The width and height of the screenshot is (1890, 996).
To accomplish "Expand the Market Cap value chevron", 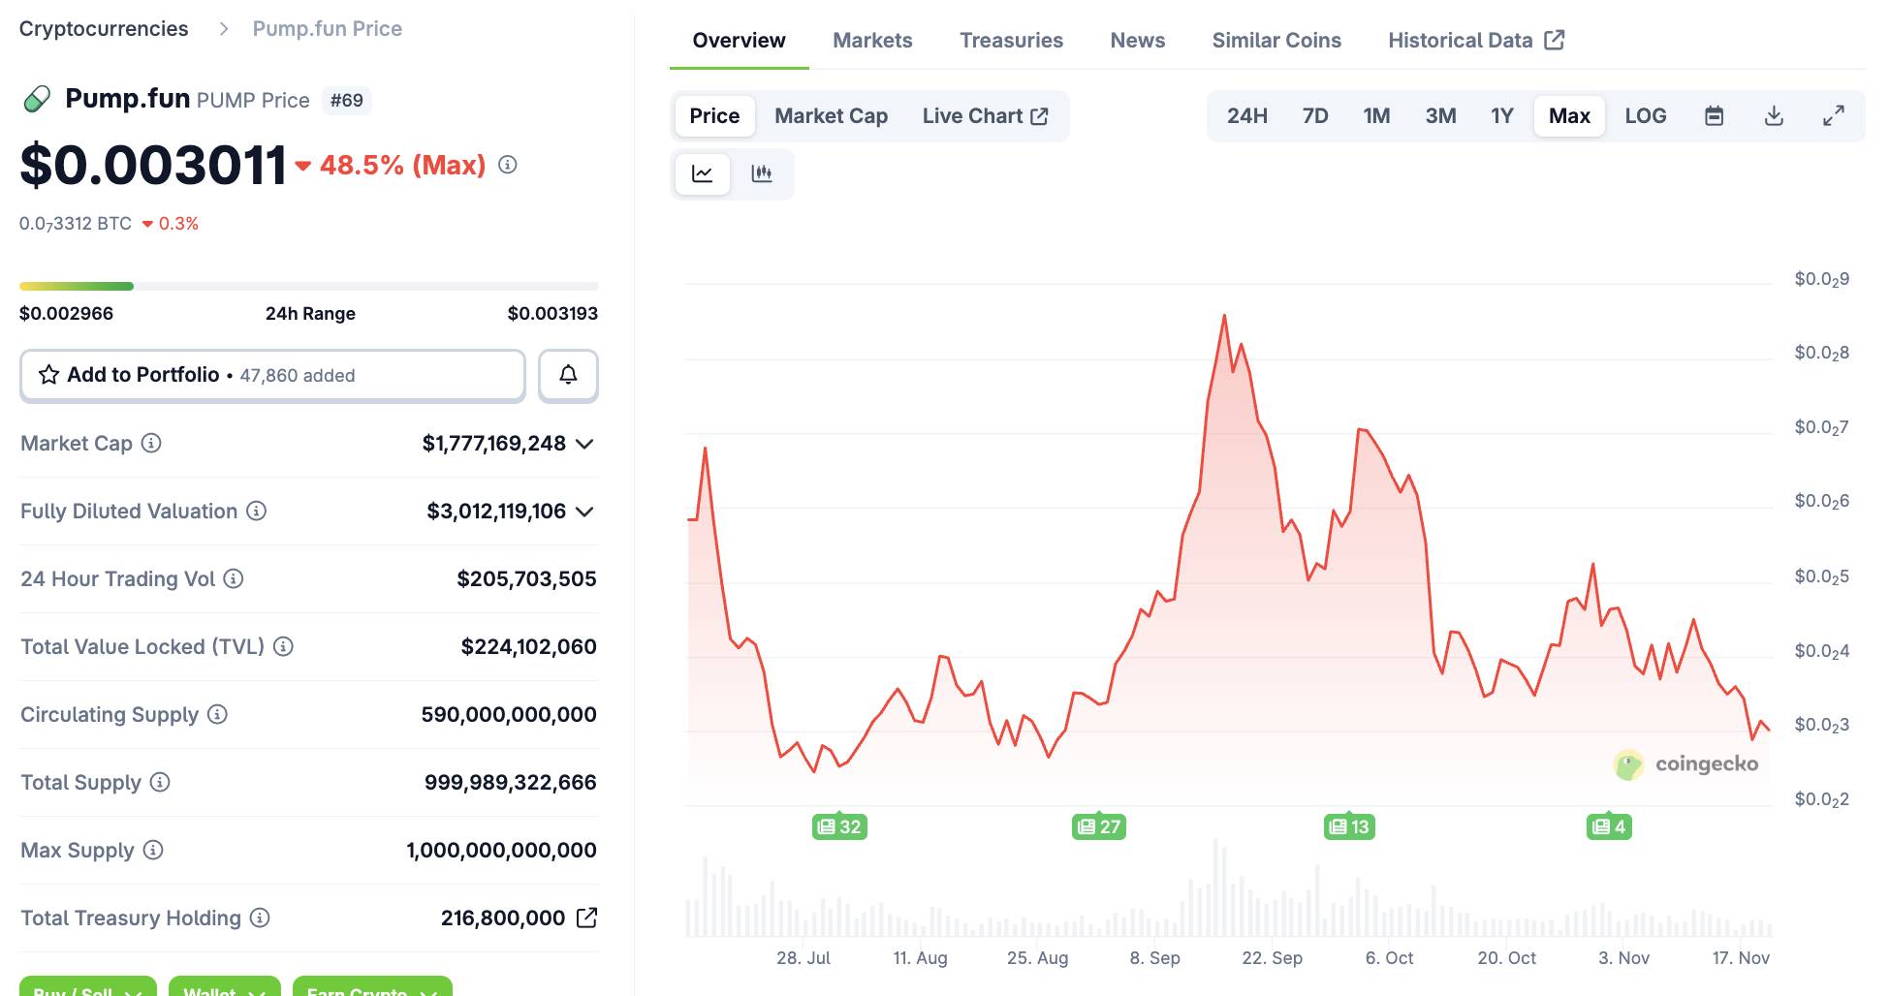I will [x=584, y=444].
